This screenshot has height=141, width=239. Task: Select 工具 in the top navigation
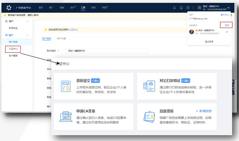pos(83,8)
